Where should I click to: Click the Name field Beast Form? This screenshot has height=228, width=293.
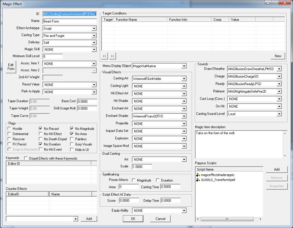pos(70,21)
